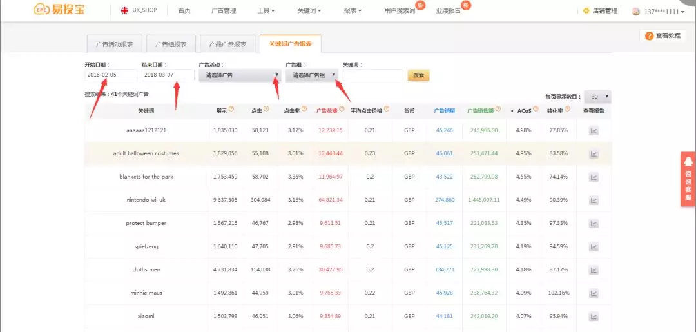View chart icon for nintendo wii uk
The image size is (696, 332).
(594, 200)
